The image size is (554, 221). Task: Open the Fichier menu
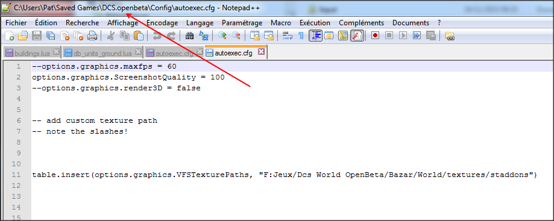(16, 23)
